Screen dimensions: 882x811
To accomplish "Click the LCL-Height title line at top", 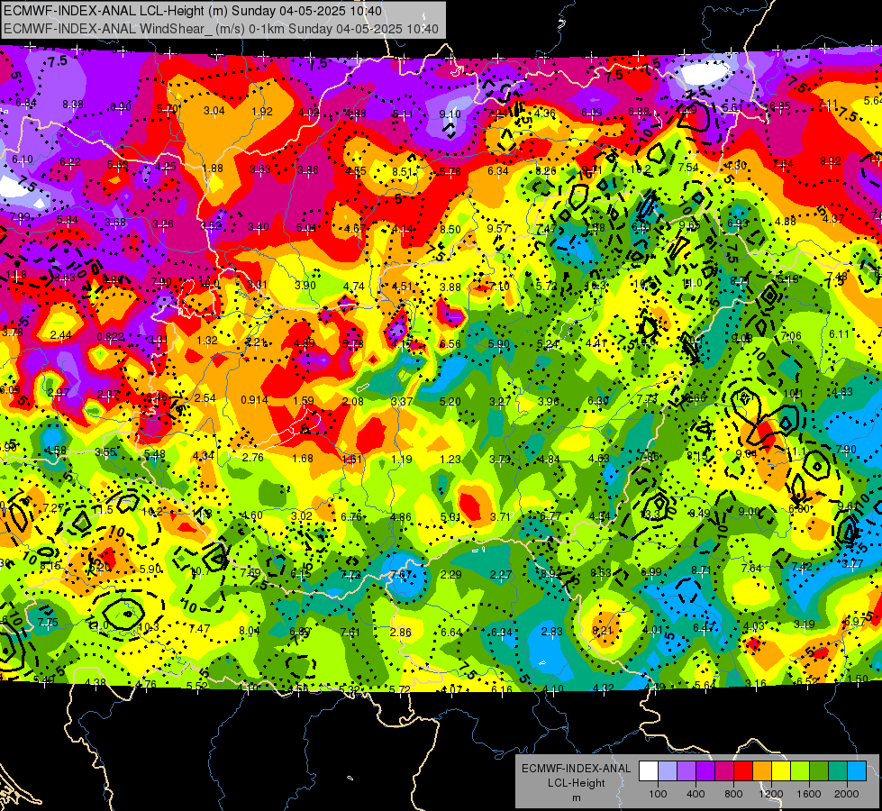I will tap(193, 11).
